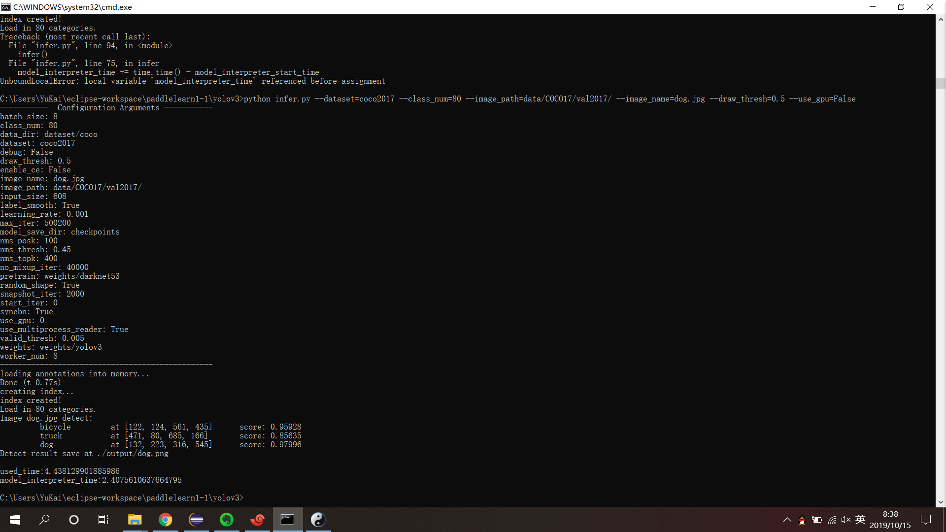The image size is (946, 532).
Task: Expand hidden system tray icons chevron
Action: (x=787, y=520)
